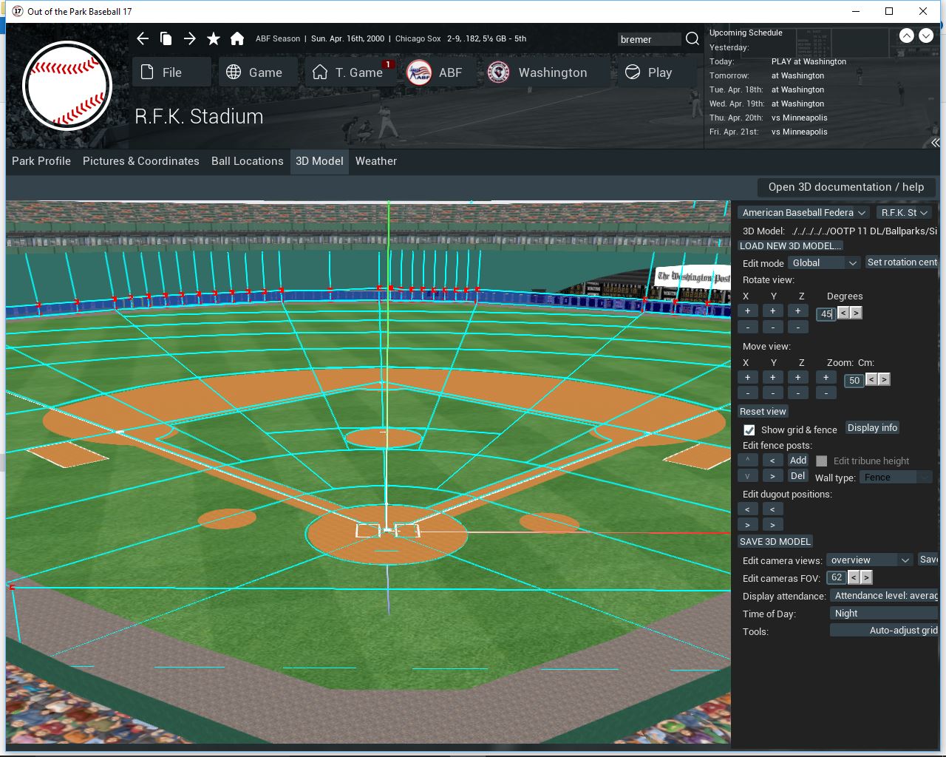Click the forward arrow navigation icon
This screenshot has width=946, height=757.
190,38
